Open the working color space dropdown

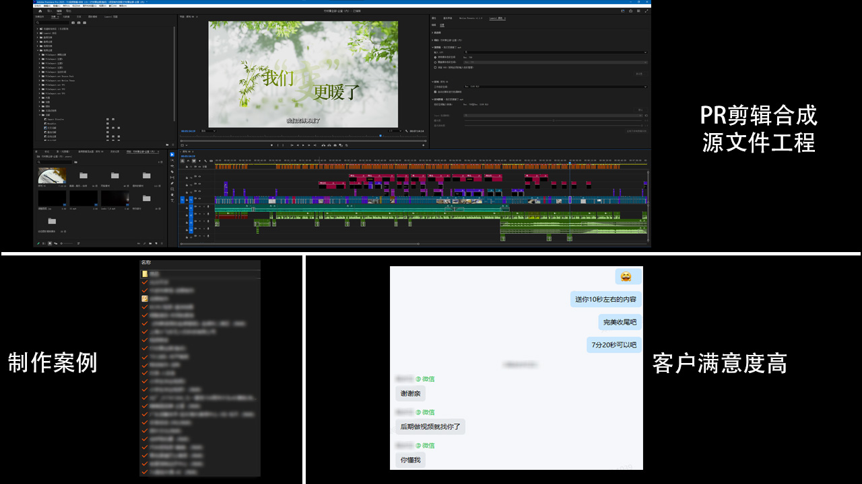click(555, 87)
